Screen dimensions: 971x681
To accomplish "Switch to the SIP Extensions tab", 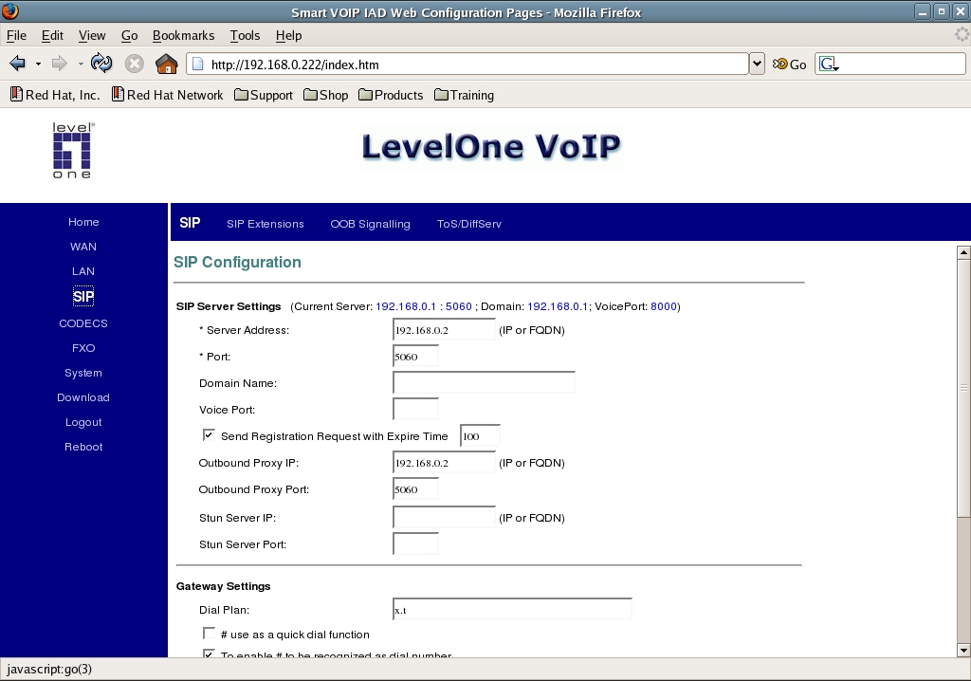I will tap(265, 224).
